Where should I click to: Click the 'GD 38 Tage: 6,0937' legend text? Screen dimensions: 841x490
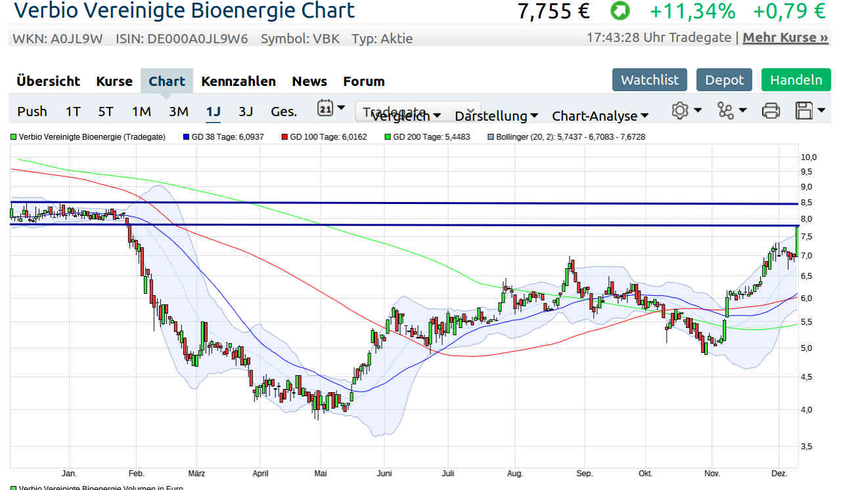pyautogui.click(x=228, y=137)
